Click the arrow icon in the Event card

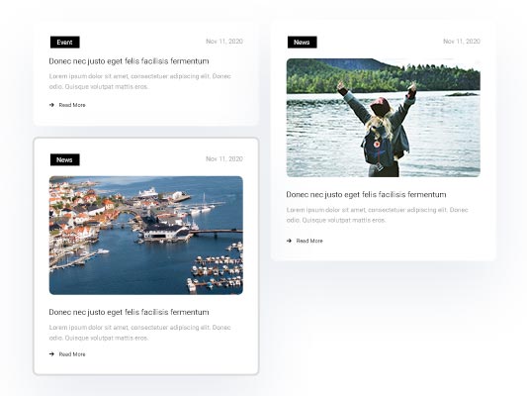(x=51, y=105)
